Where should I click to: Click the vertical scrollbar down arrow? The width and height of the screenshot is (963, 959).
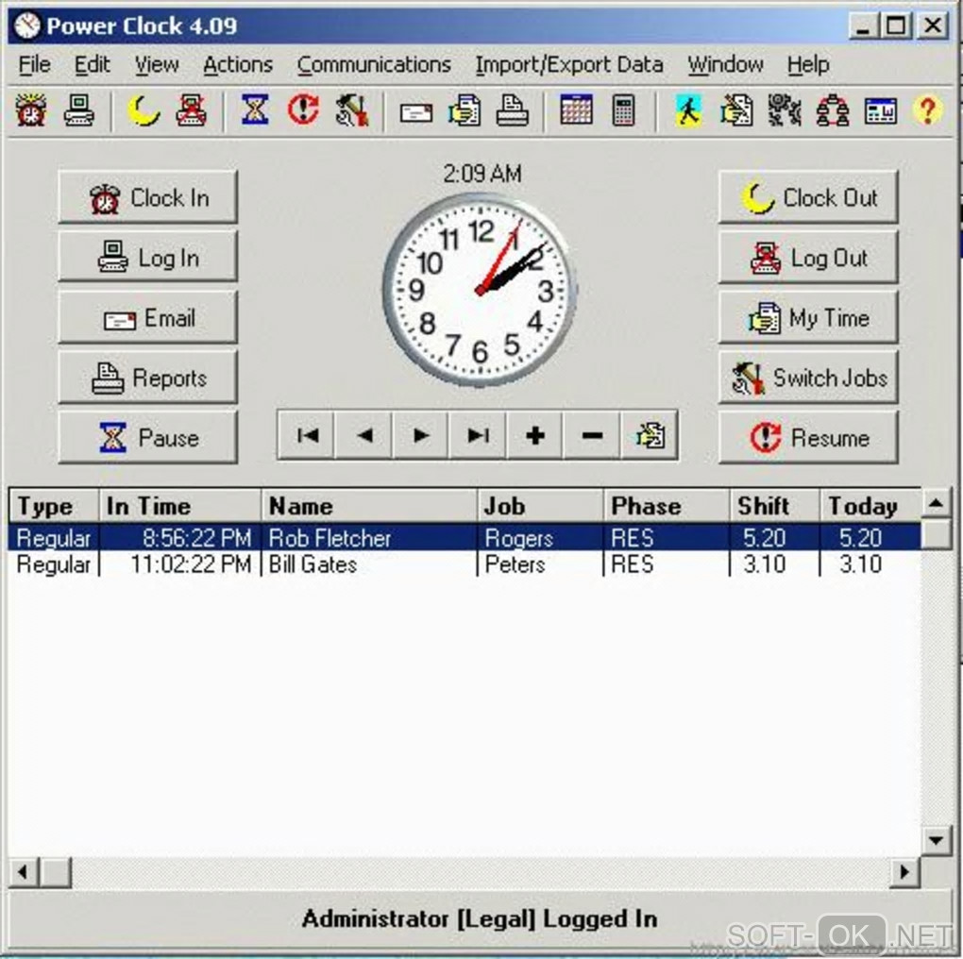coord(936,840)
